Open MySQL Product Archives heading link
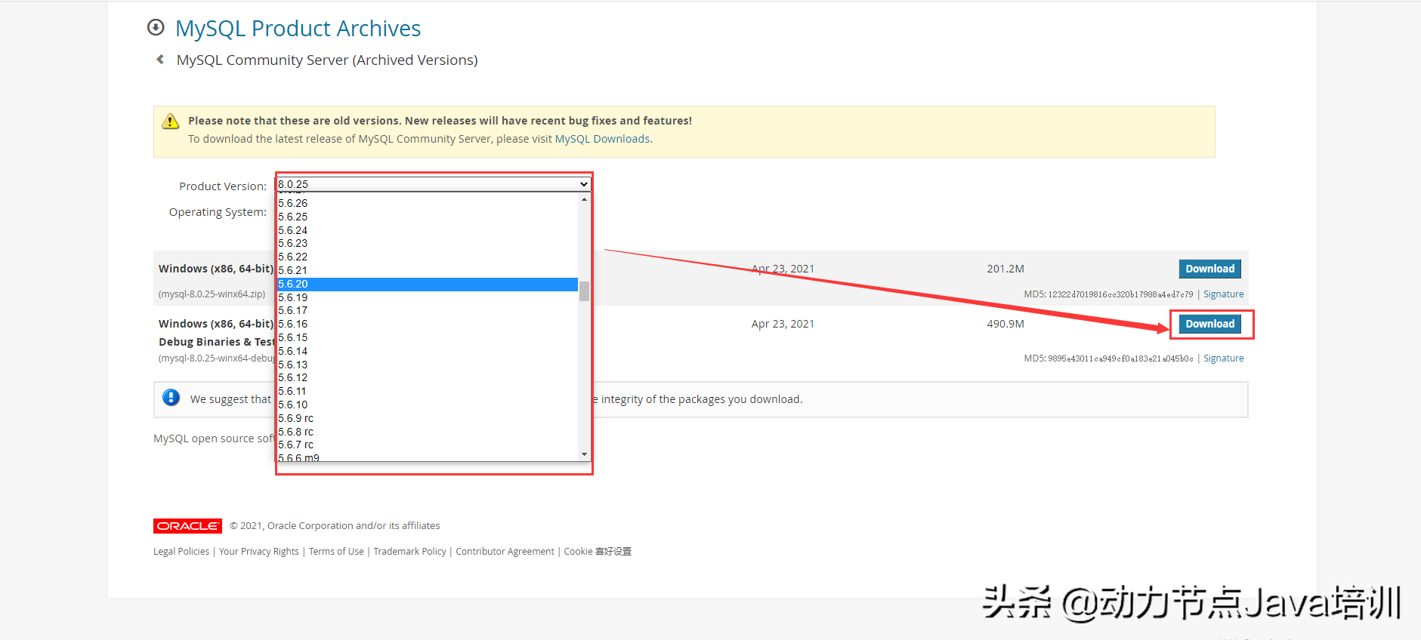Screen dimensions: 1421x640 (x=298, y=28)
